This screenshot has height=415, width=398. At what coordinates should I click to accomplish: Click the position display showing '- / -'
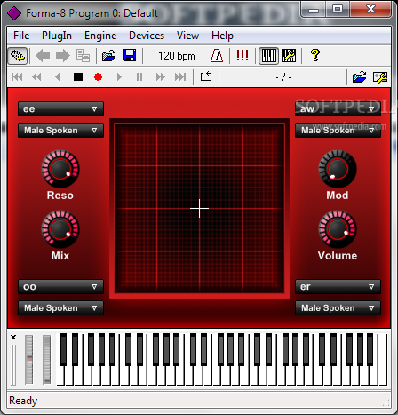point(283,77)
